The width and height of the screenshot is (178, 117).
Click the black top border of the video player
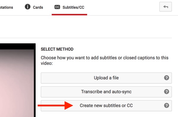tap(18, 47)
